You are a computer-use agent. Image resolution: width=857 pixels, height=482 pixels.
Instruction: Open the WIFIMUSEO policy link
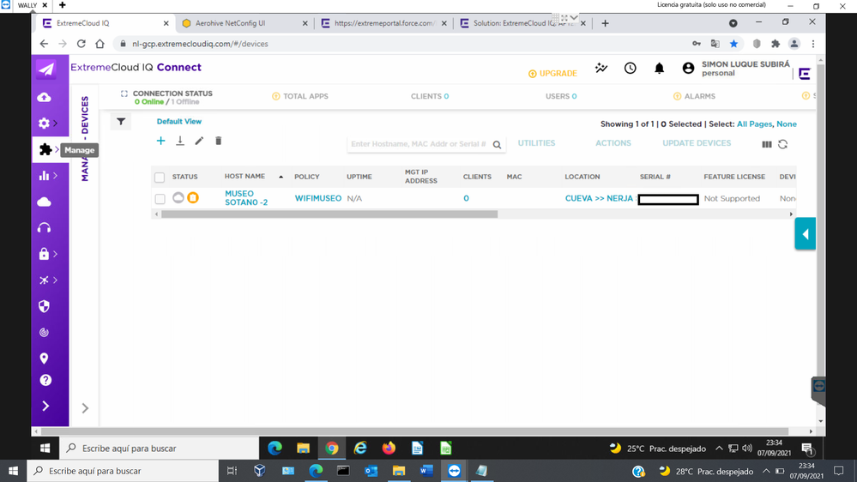click(317, 198)
